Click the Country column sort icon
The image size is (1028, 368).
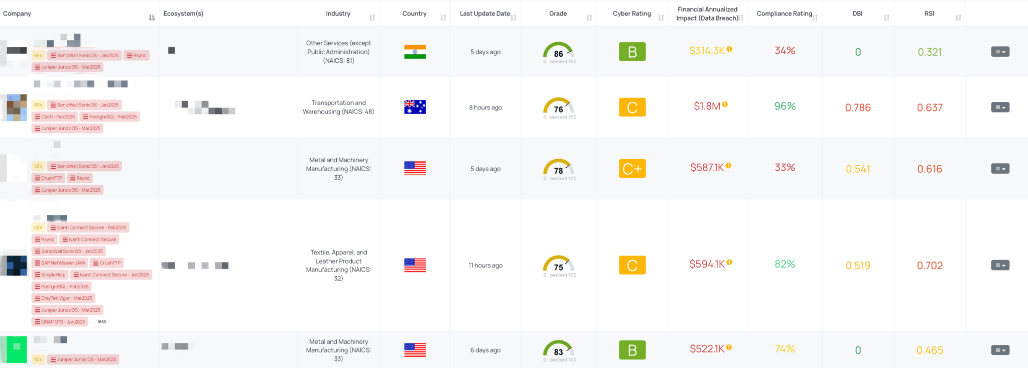(443, 18)
